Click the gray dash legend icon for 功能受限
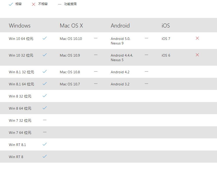Image resolution: width=217 pixels, height=173 pixels. pyautogui.click(x=60, y=5)
